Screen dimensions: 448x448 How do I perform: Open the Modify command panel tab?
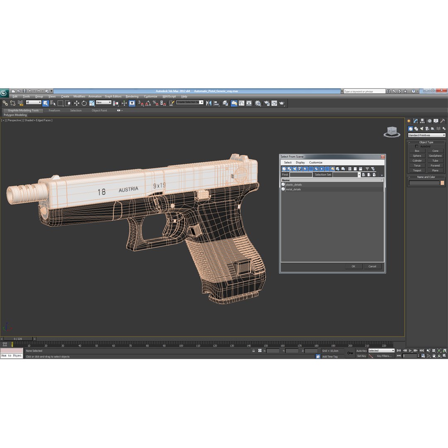415,121
